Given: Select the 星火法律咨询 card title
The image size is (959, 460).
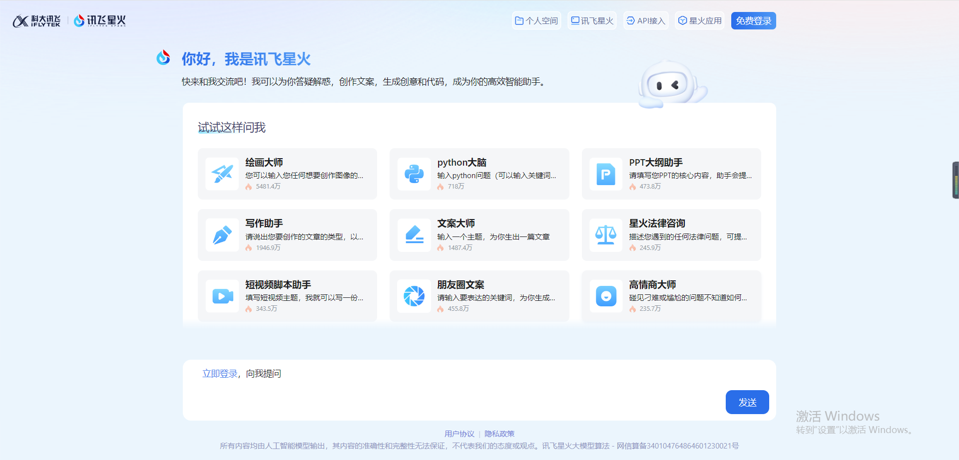Looking at the screenshot, I should pyautogui.click(x=657, y=224).
